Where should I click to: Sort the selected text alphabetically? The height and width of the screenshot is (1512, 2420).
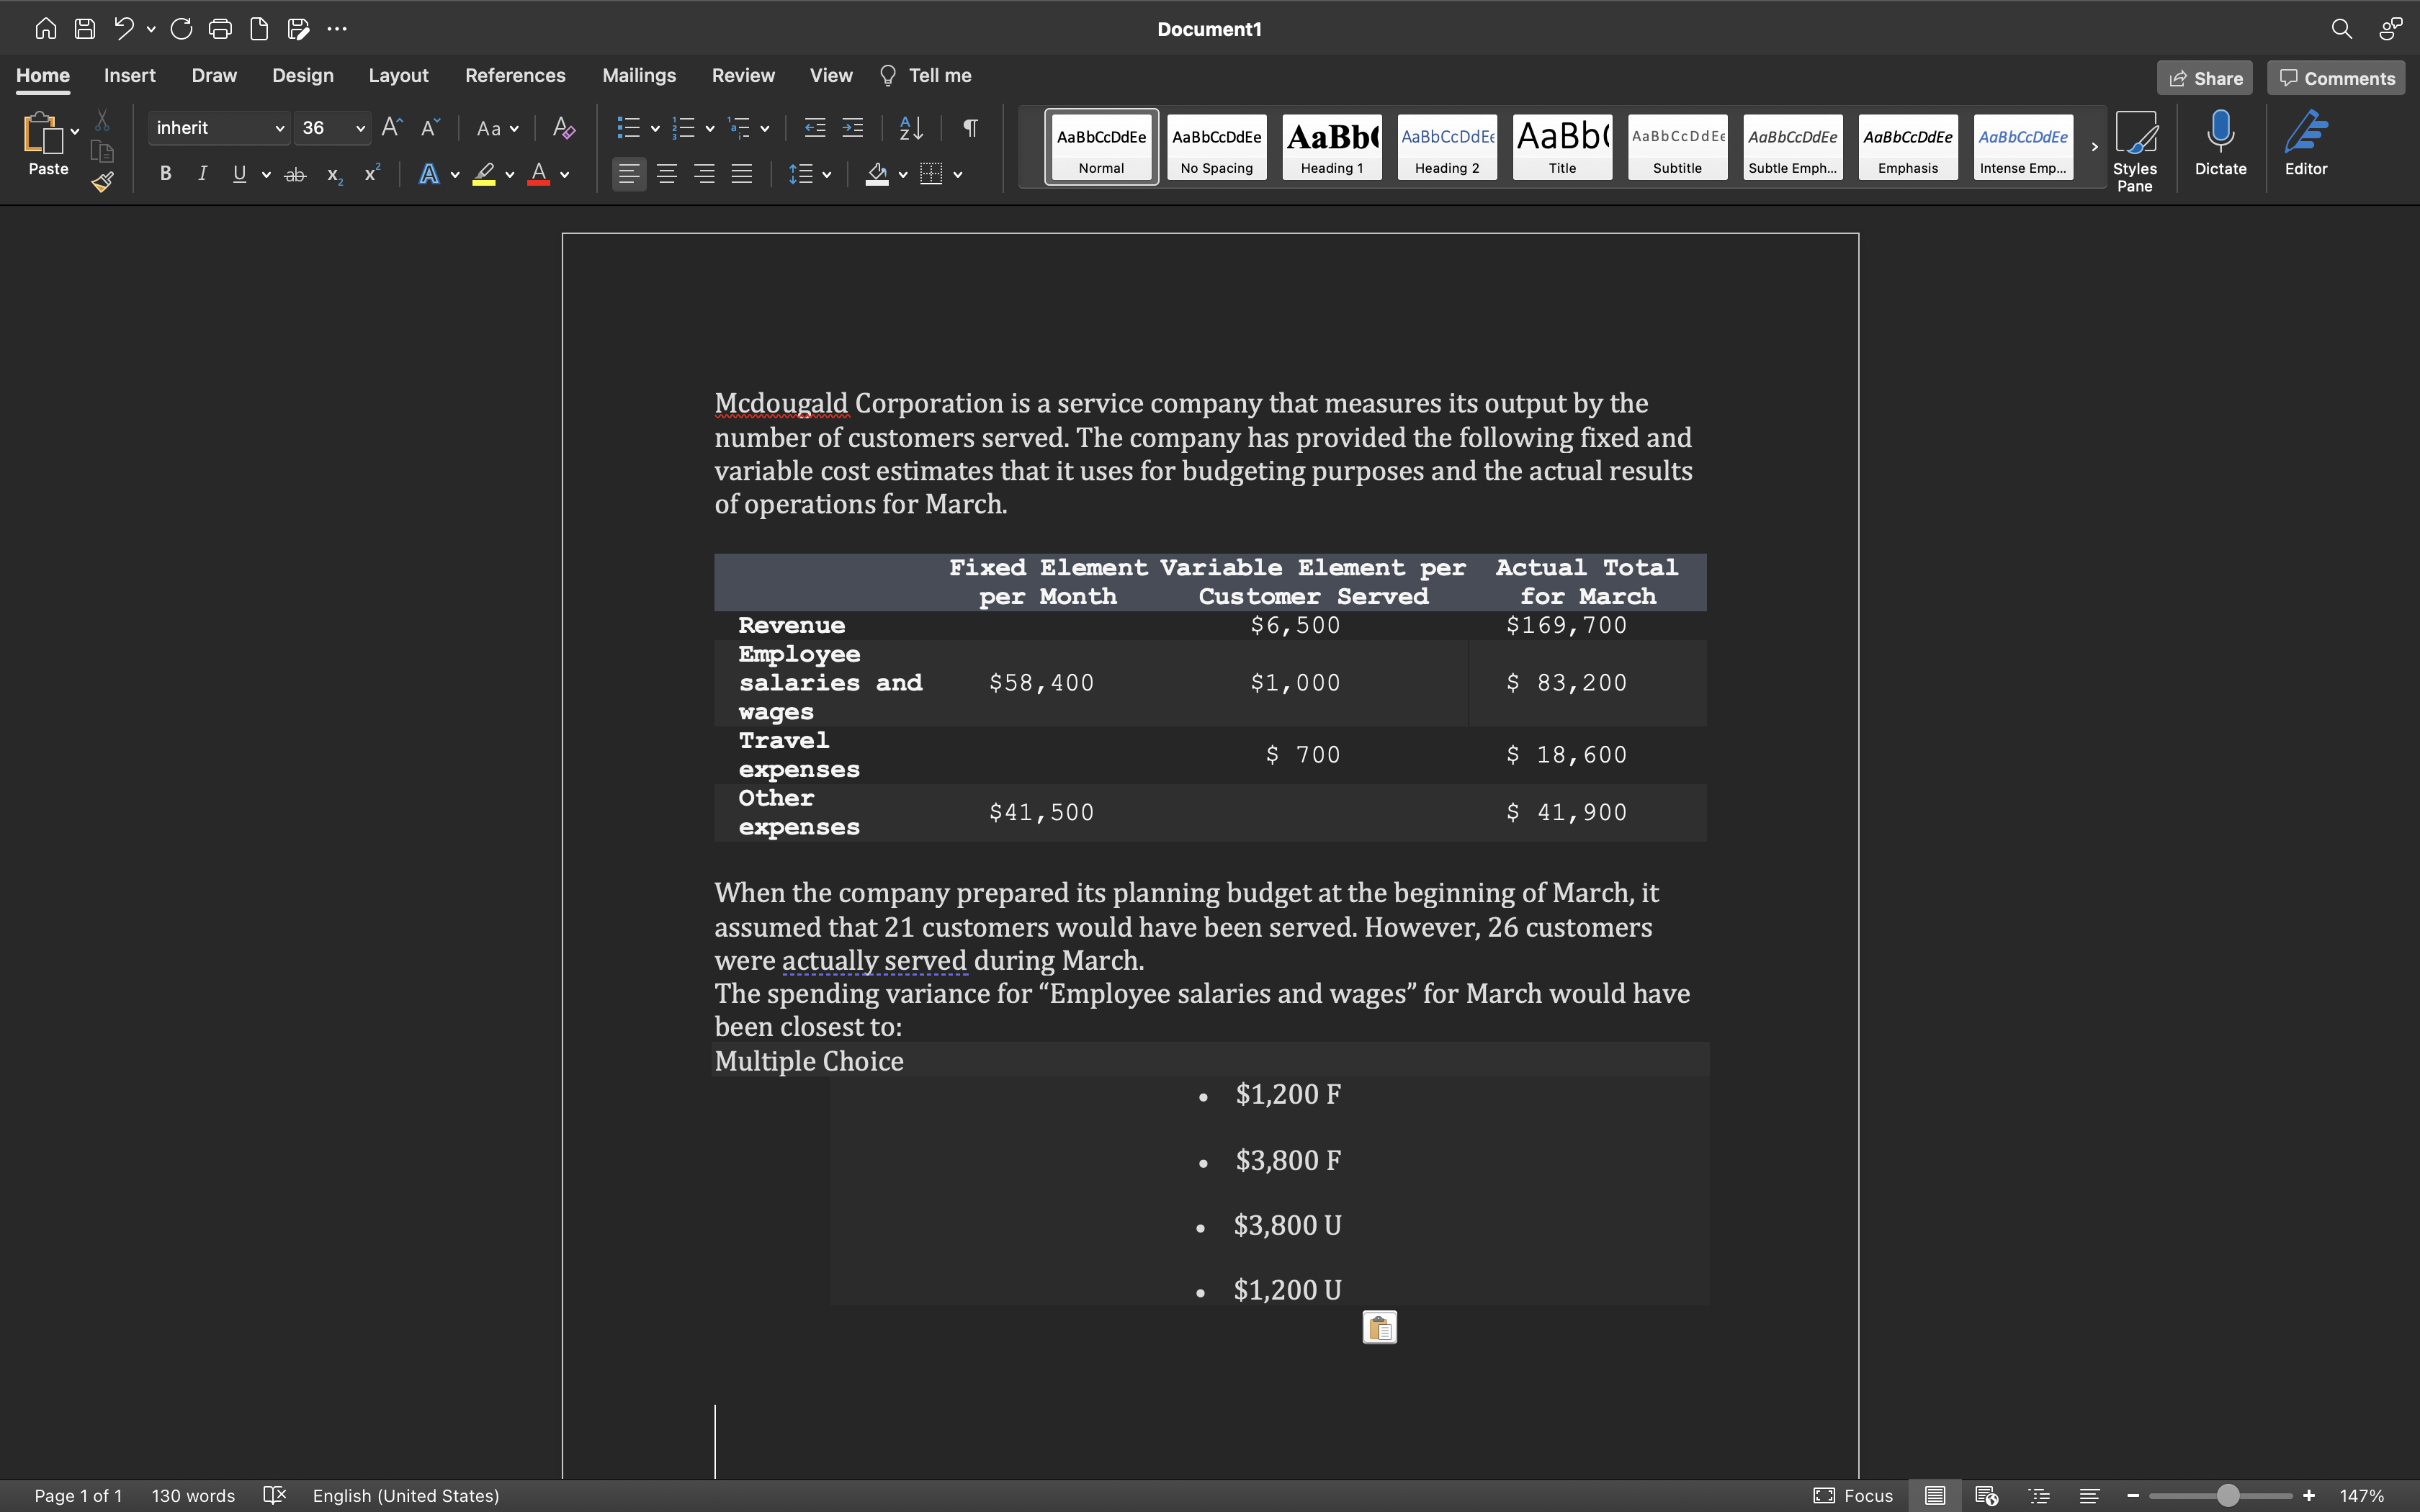908,128
